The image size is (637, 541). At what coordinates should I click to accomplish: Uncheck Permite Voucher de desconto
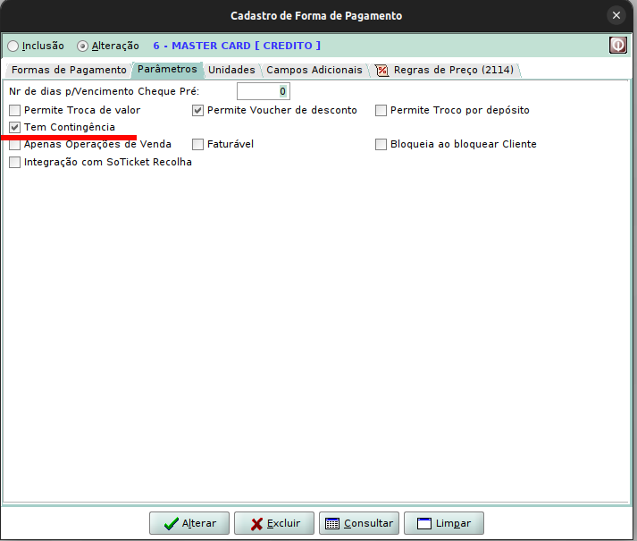pos(198,110)
